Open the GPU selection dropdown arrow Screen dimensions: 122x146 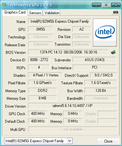[69, 141]
